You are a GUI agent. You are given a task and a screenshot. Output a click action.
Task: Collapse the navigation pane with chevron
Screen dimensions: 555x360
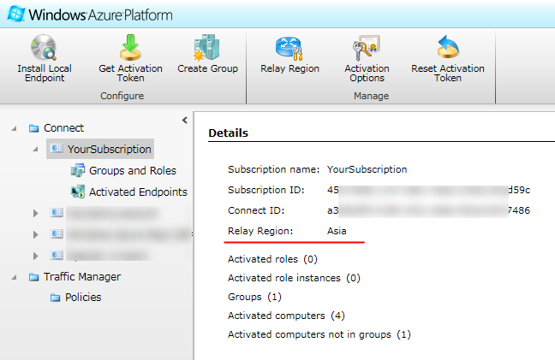click(x=185, y=120)
